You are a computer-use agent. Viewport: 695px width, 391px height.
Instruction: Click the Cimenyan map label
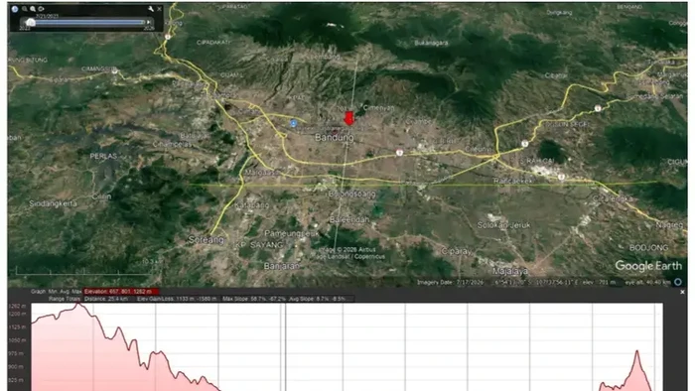pos(378,107)
